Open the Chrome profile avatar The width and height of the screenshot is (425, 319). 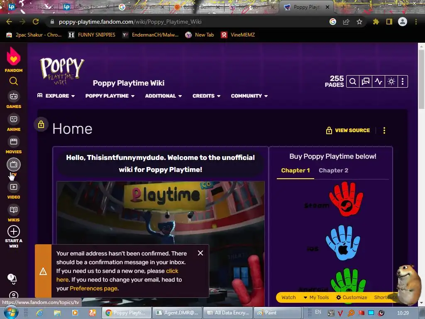[x=403, y=22]
